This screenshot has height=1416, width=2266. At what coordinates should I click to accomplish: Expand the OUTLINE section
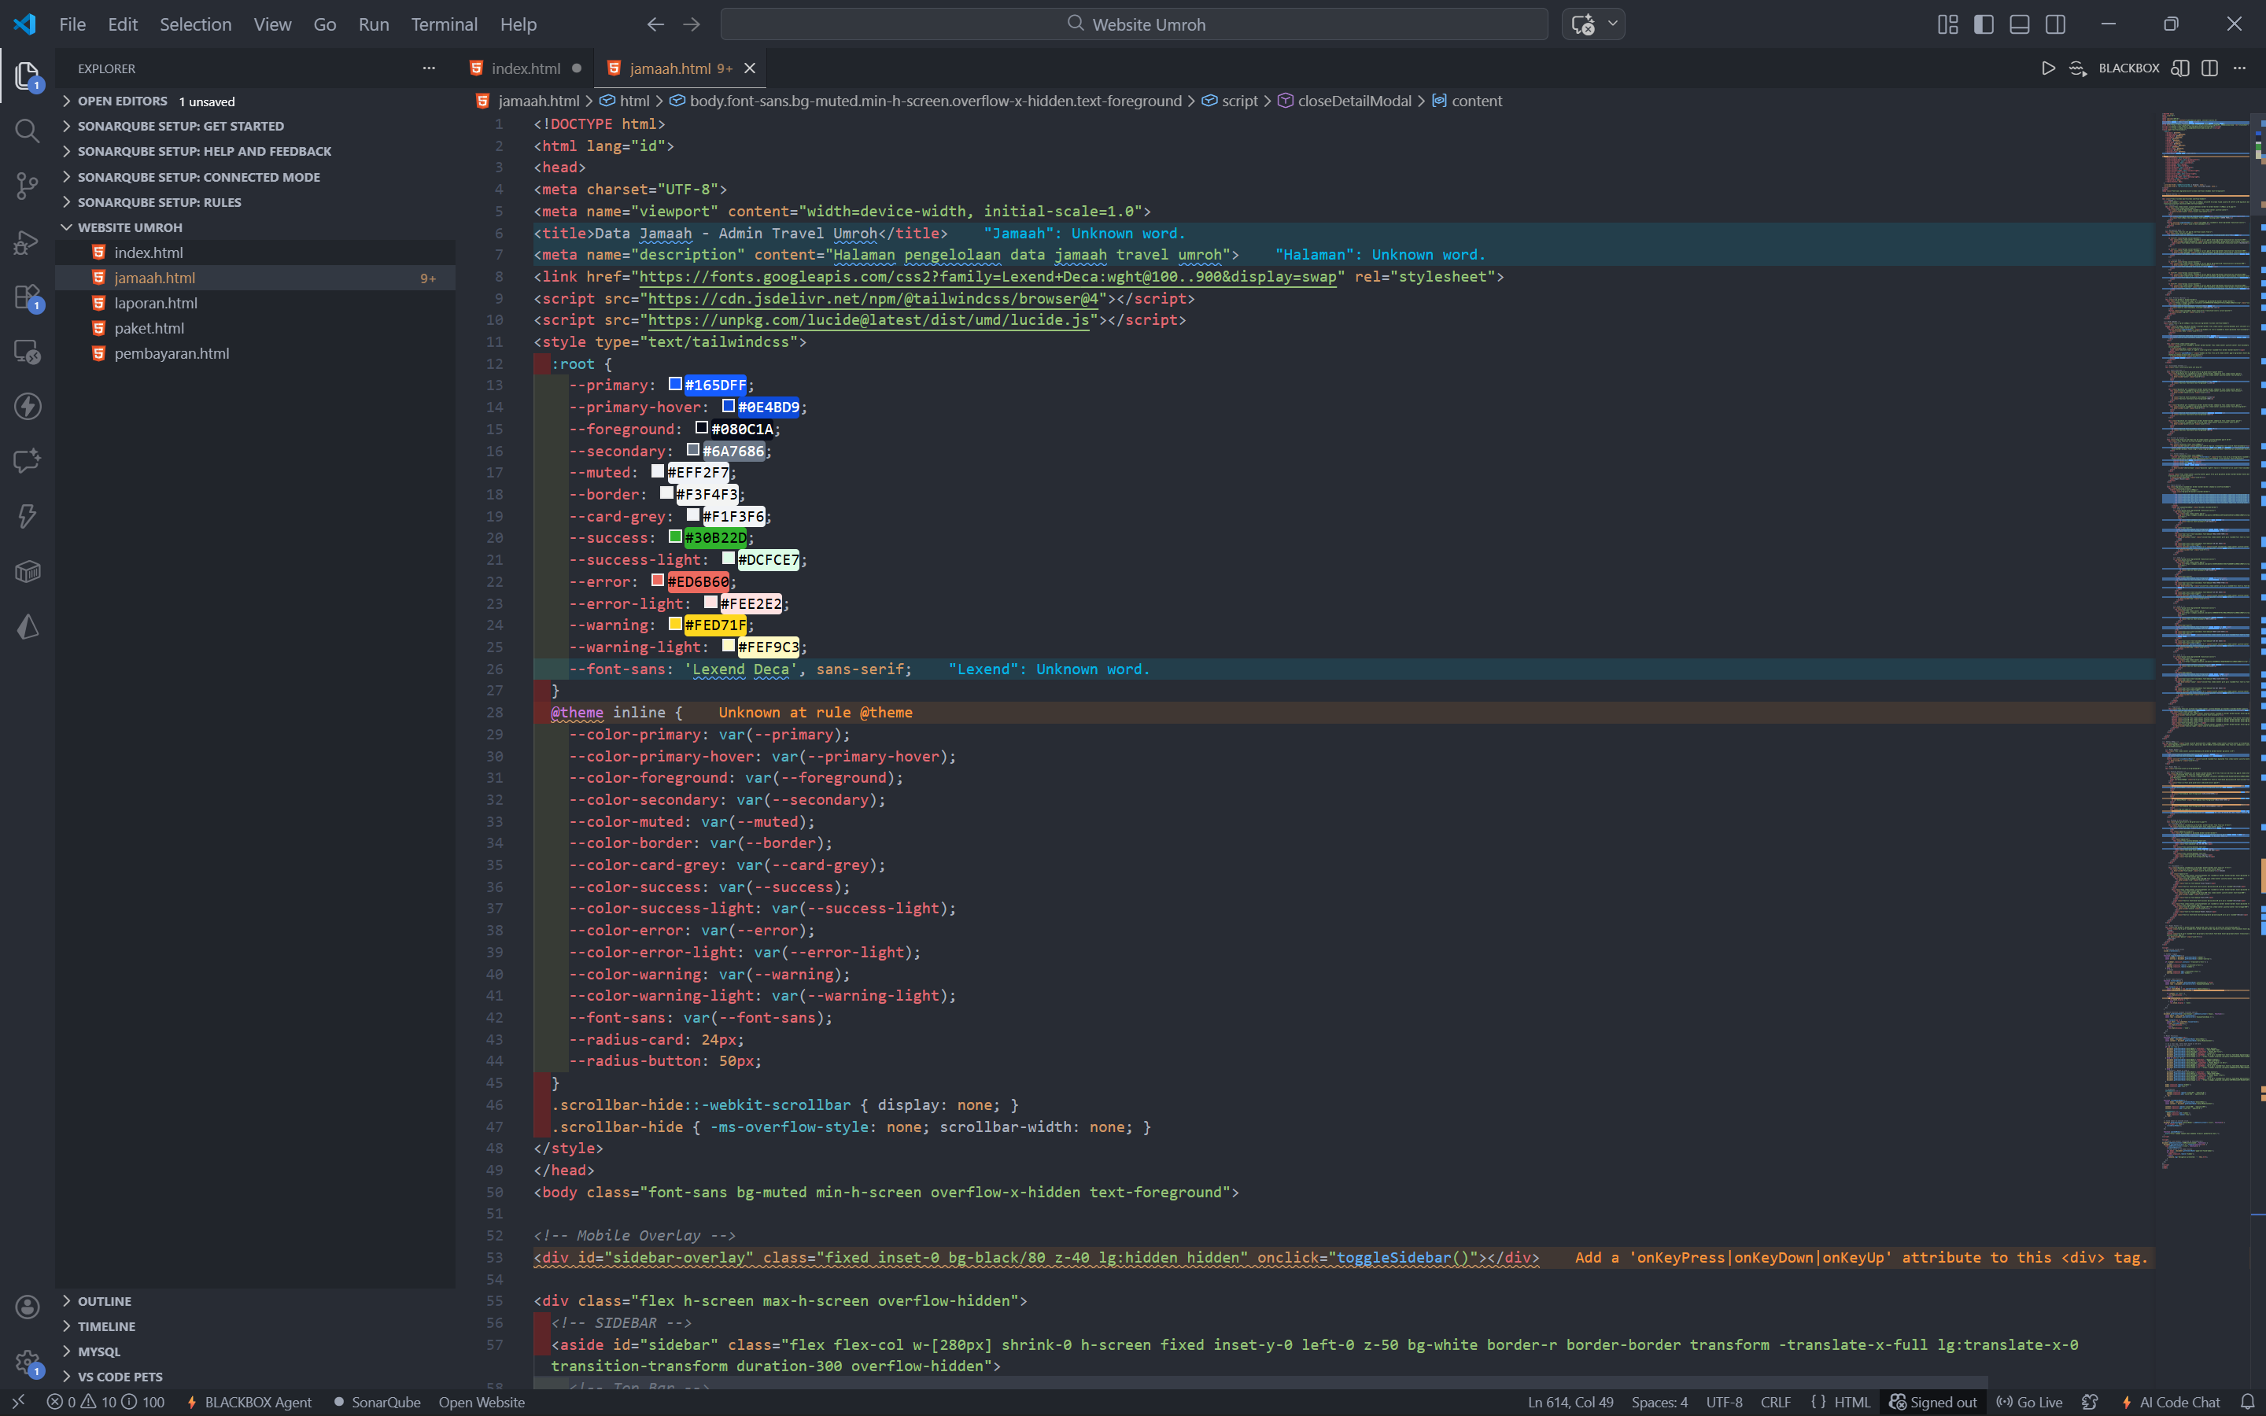pyautogui.click(x=104, y=1301)
